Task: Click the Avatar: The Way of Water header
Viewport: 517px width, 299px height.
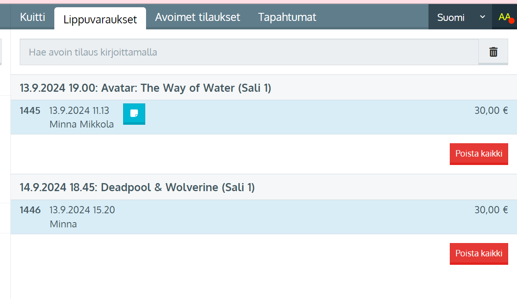Action: point(146,88)
